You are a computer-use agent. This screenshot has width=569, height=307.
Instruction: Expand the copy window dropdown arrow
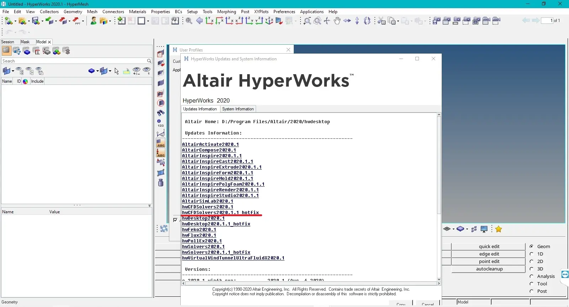(x=398, y=22)
